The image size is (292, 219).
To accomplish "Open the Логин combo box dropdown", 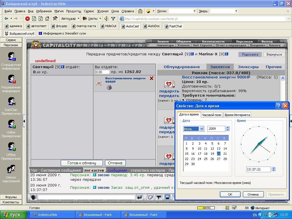I will (x=194, y=11).
